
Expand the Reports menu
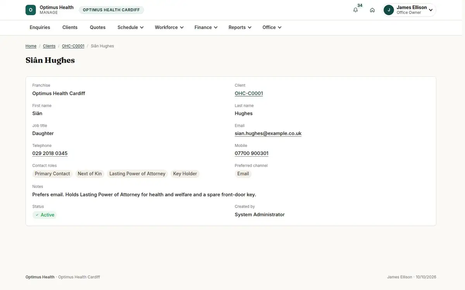pos(240,27)
